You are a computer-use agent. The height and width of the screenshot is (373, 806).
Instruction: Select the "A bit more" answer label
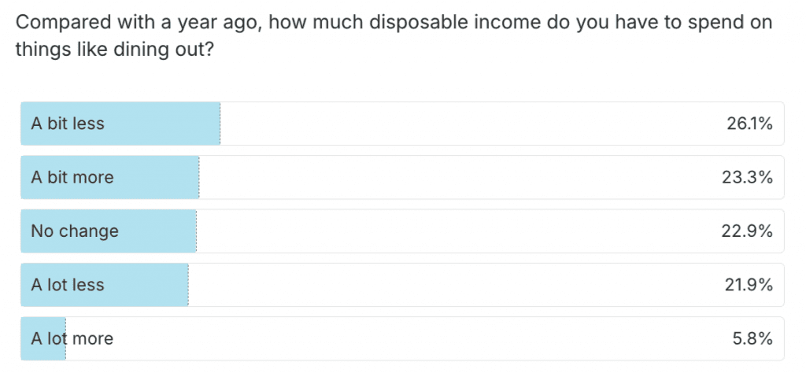tap(72, 177)
